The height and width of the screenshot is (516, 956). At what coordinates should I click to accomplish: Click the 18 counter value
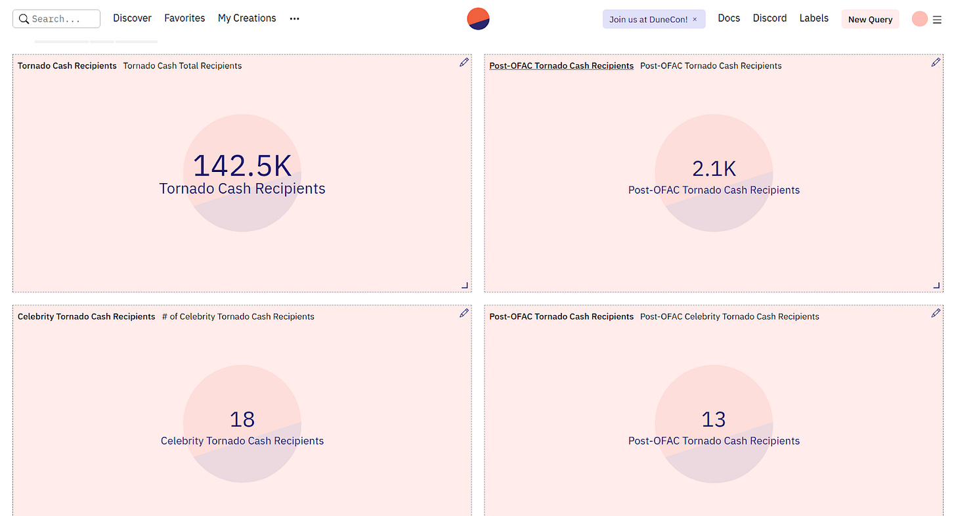pos(242,419)
